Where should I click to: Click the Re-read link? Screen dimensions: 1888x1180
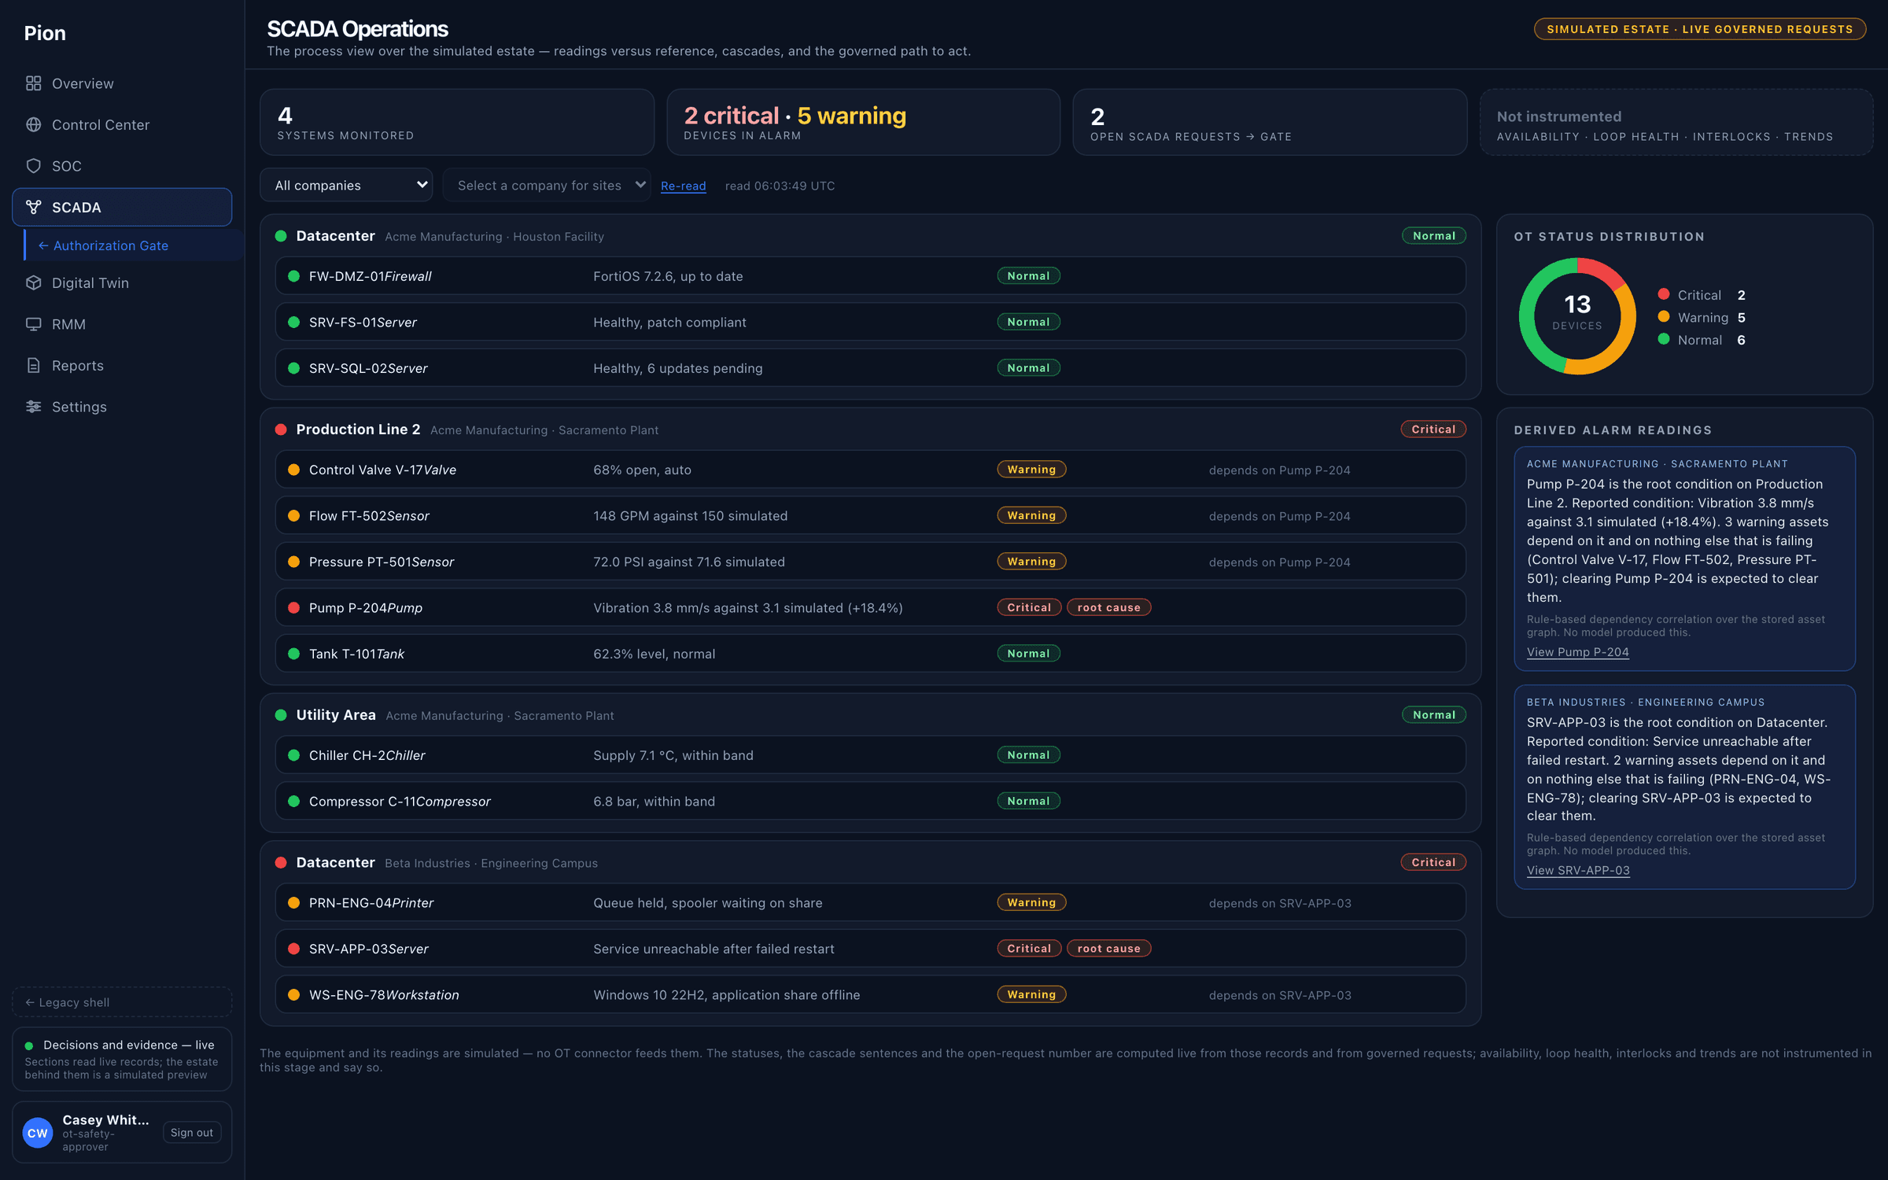(683, 186)
